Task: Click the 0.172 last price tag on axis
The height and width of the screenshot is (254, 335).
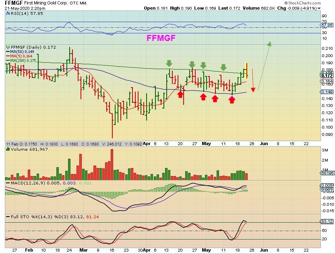Action: coord(327,76)
